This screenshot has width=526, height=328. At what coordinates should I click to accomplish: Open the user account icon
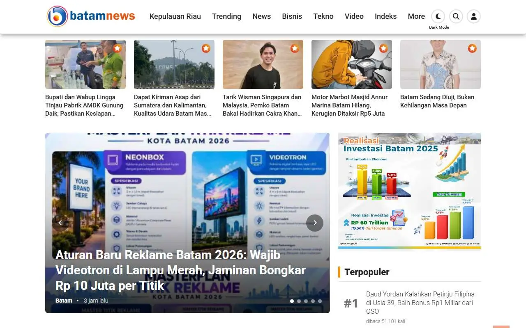click(x=474, y=16)
